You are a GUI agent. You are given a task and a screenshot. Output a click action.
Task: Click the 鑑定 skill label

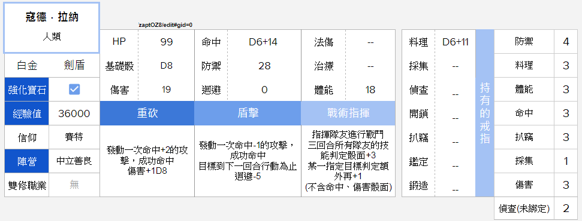(418, 161)
